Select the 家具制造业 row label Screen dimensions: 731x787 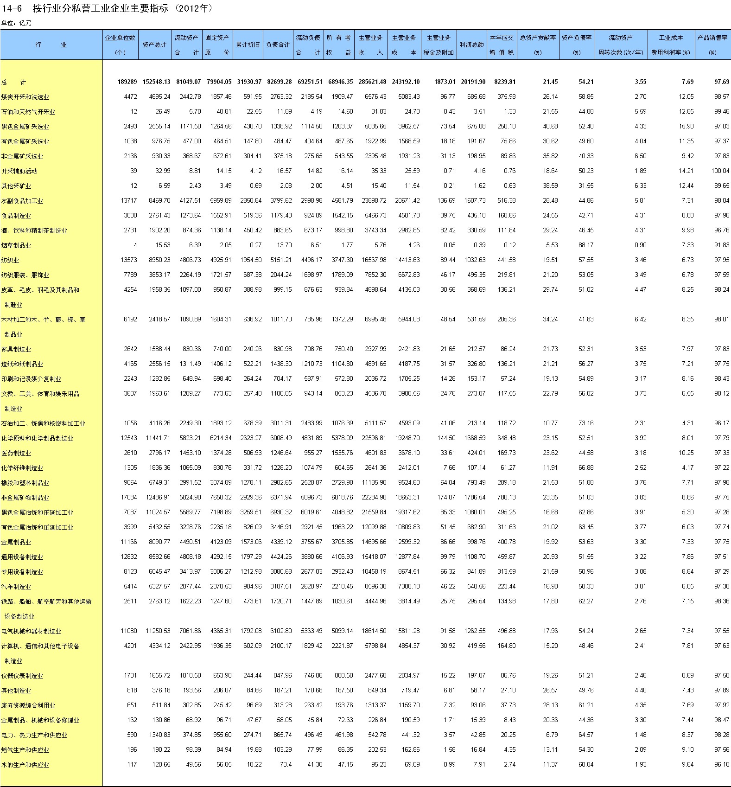(x=16, y=349)
